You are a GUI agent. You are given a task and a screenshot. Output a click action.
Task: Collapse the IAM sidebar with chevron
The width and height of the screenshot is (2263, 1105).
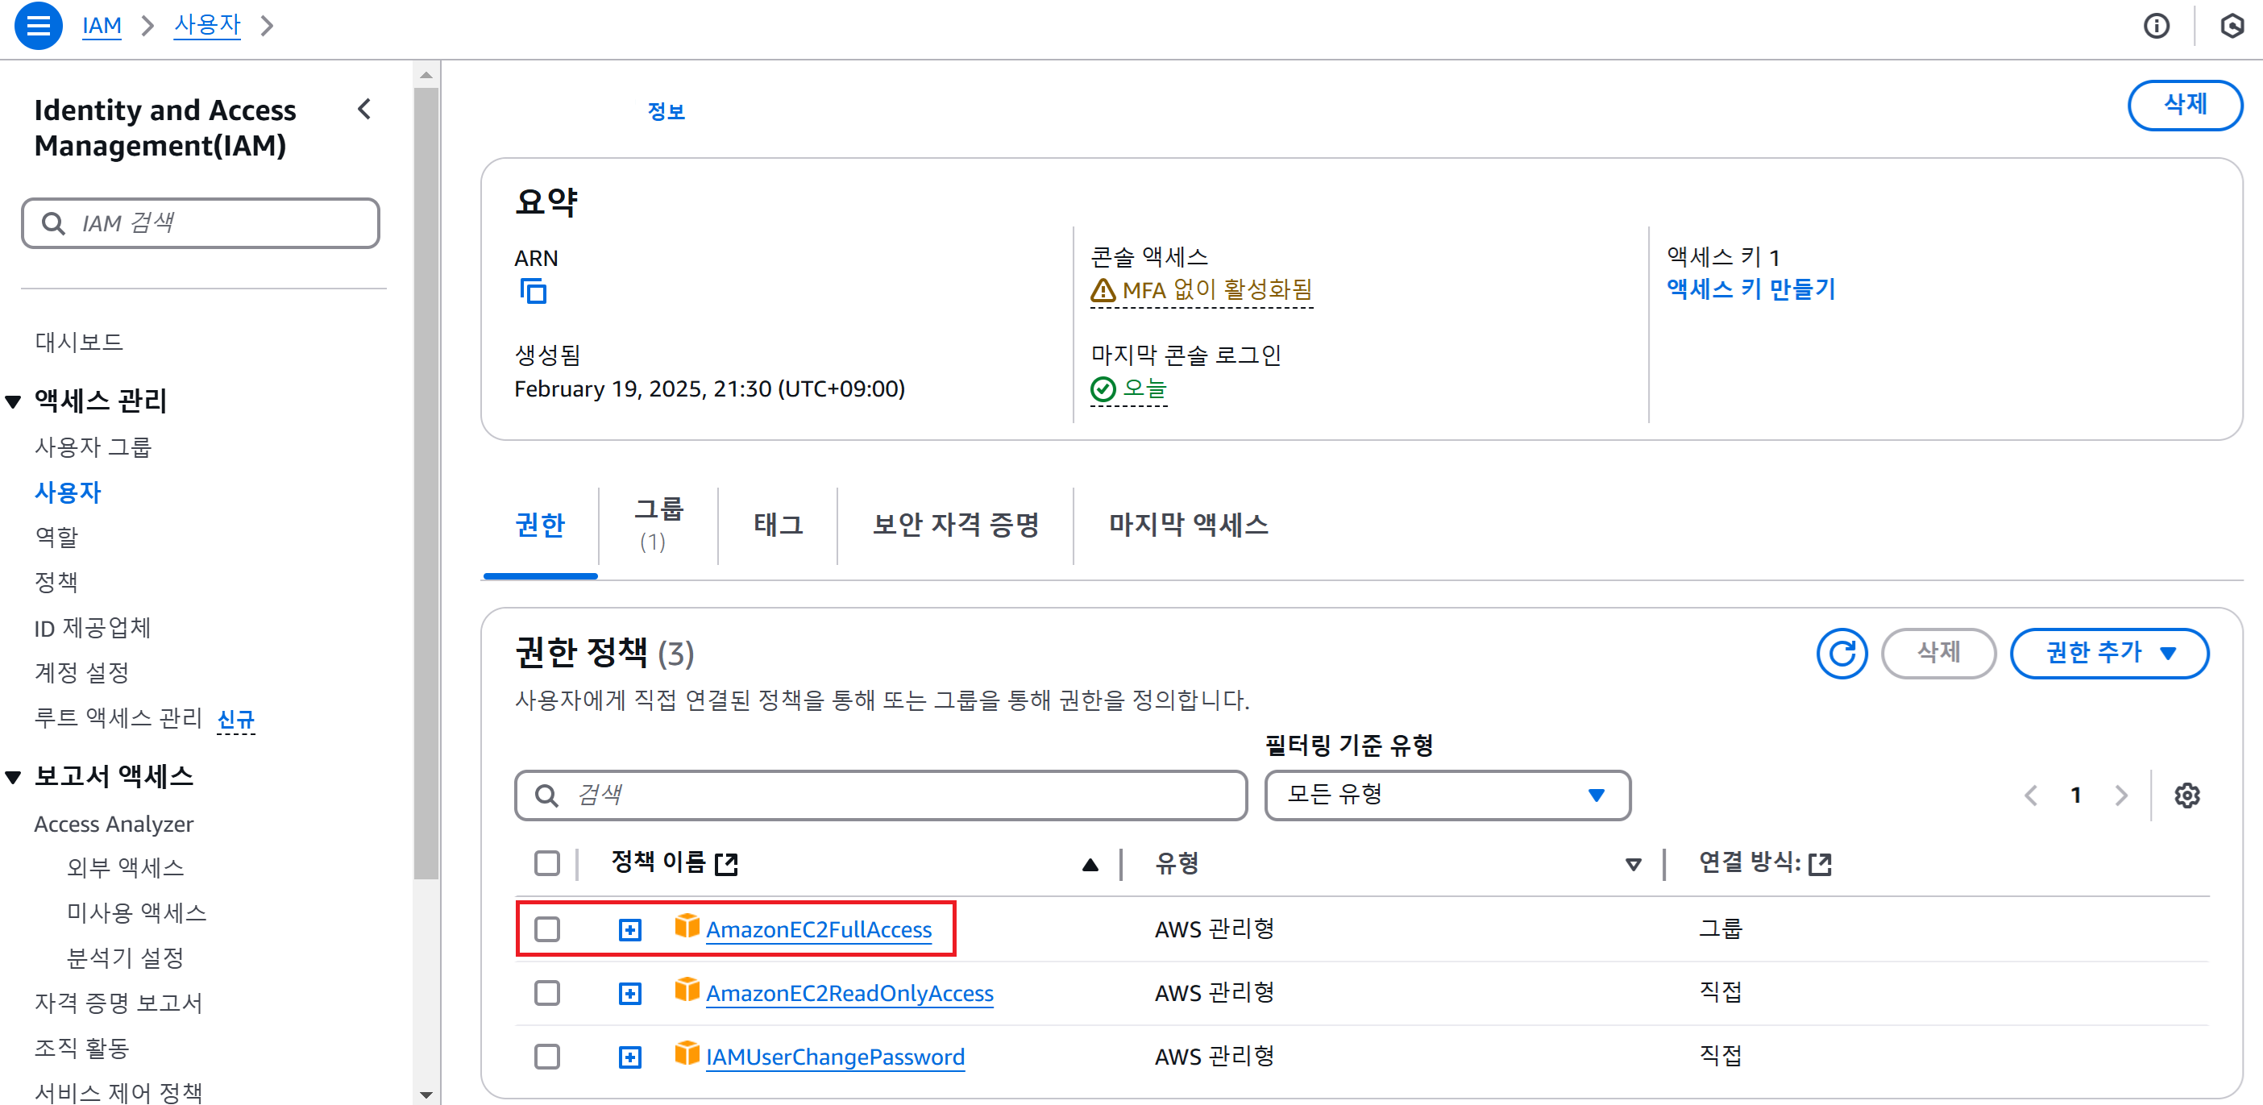tap(364, 110)
